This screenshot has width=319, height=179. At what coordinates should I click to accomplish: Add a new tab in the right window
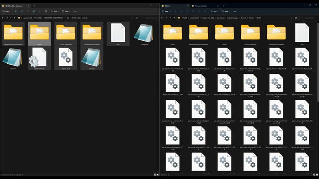pyautogui.click(x=224, y=6)
